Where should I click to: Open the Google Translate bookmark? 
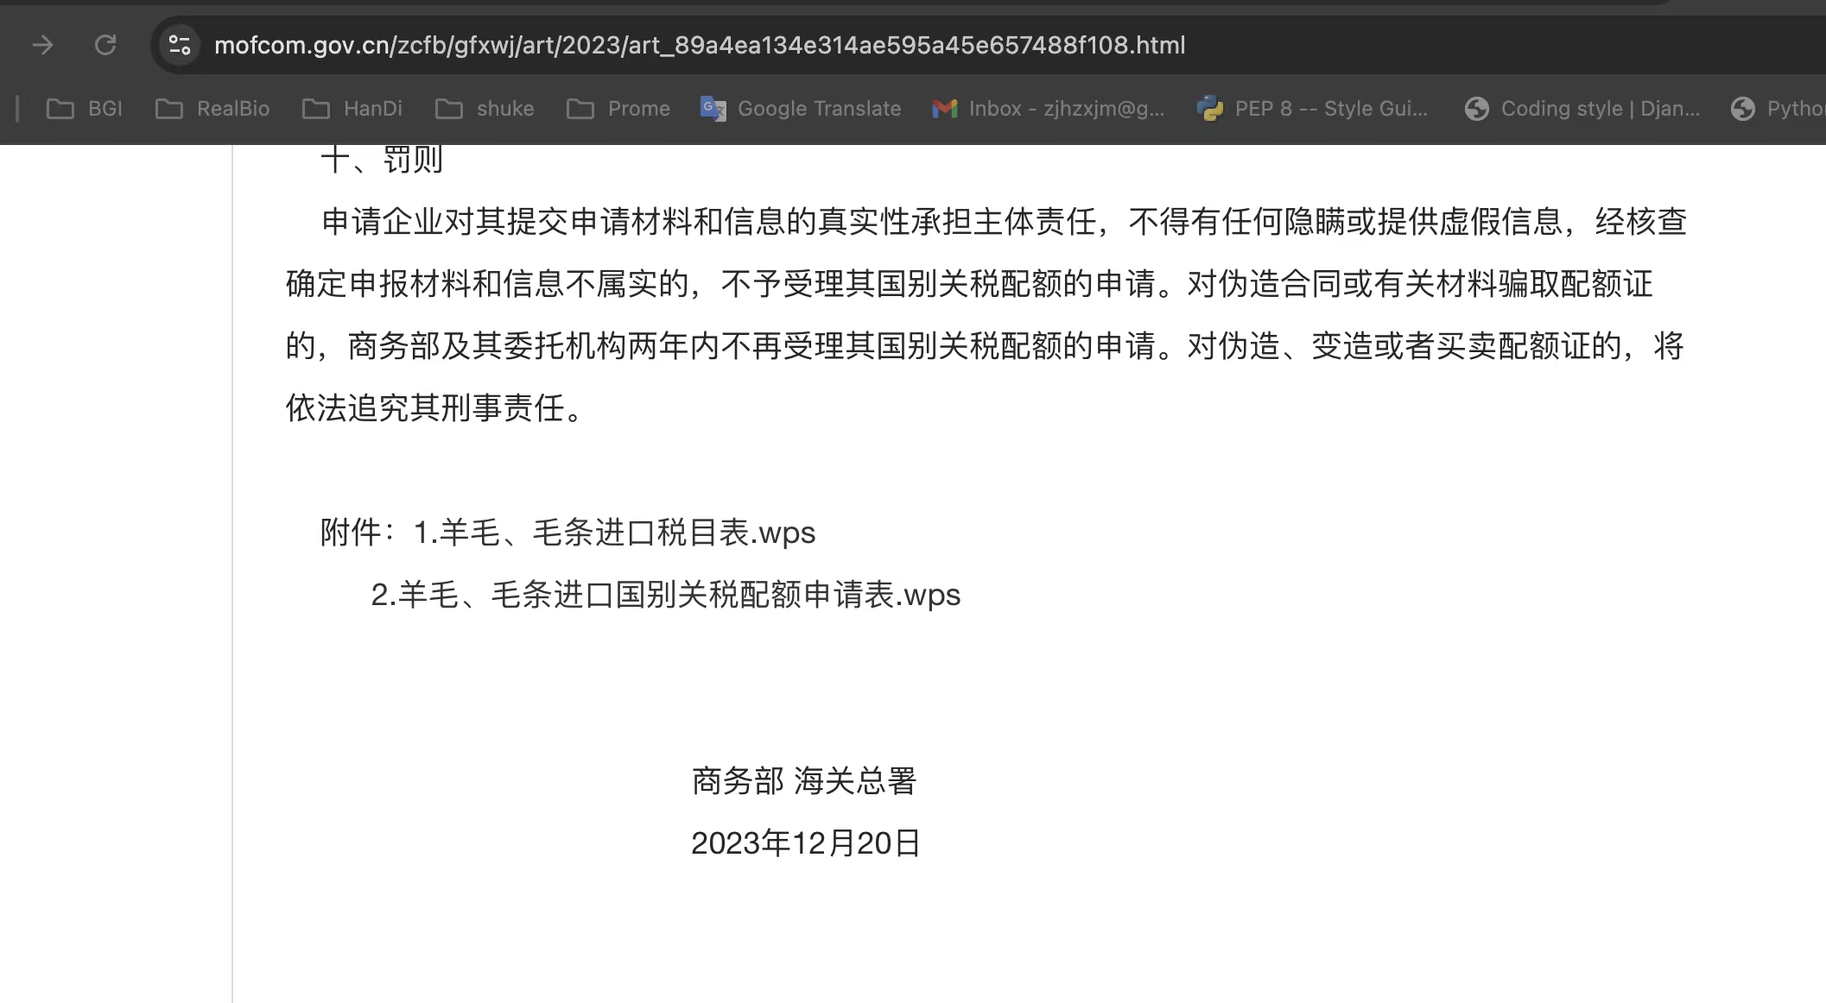point(801,109)
